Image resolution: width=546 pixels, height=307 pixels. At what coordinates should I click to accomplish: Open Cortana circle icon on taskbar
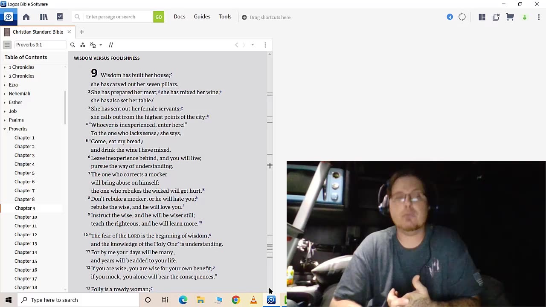pos(148,300)
